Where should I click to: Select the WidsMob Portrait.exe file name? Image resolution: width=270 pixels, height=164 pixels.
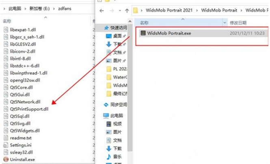tap(169, 33)
